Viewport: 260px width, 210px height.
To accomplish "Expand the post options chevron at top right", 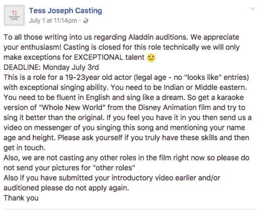I will coord(253,9).
